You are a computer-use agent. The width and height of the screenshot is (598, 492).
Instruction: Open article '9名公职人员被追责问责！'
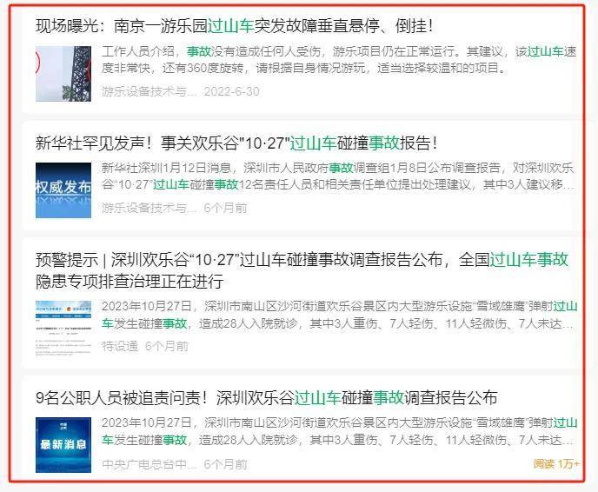pos(266,398)
